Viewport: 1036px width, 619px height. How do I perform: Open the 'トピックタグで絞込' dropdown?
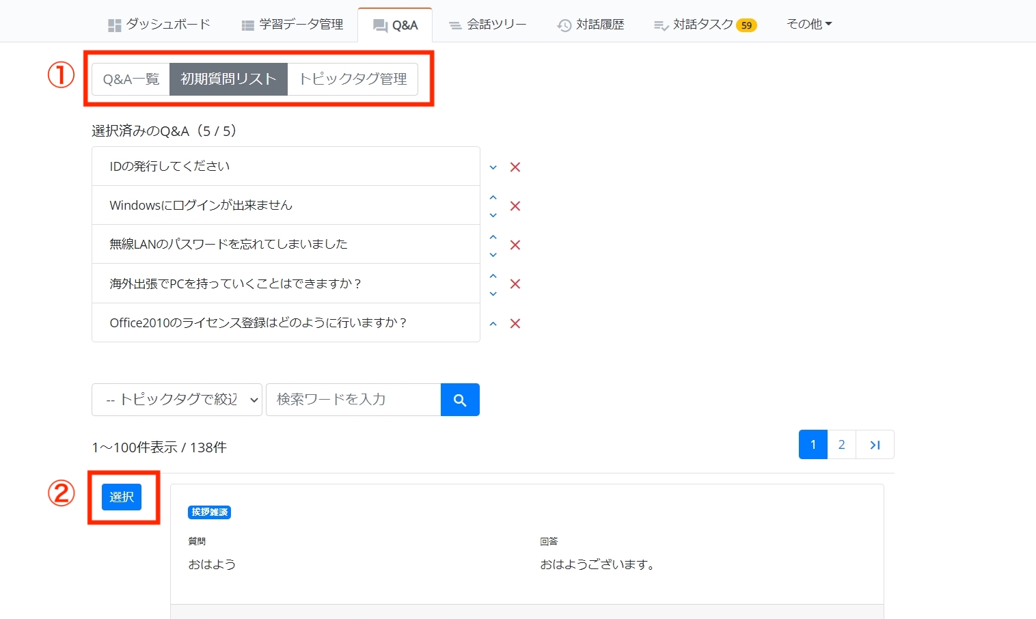176,400
